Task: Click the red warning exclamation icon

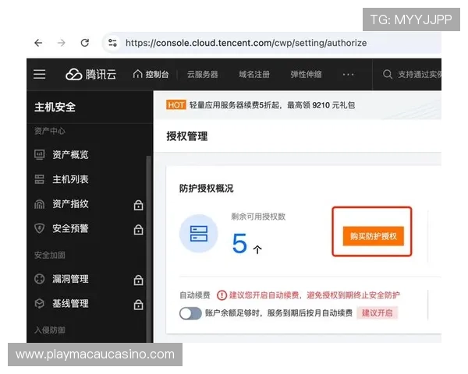Action: (x=222, y=295)
